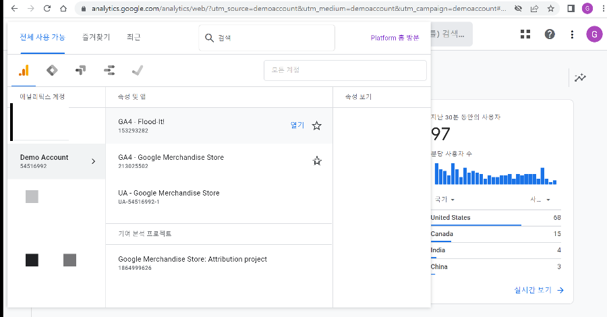This screenshot has width=607, height=317.
Task: Click the 97 users count
Action: [x=440, y=134]
